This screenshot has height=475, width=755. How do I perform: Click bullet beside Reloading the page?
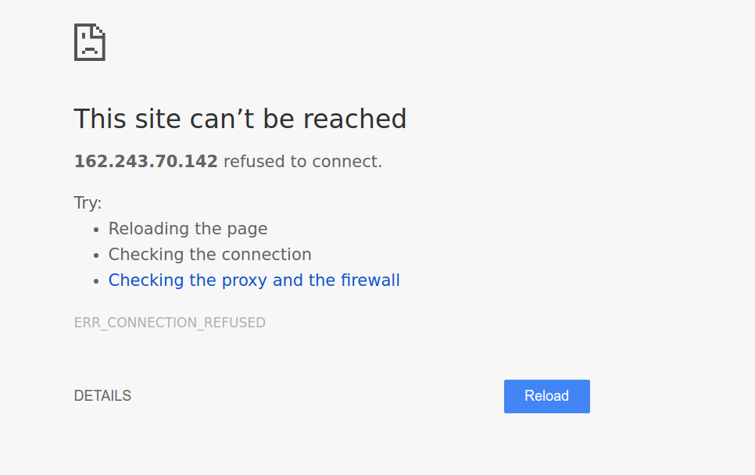pyautogui.click(x=96, y=230)
